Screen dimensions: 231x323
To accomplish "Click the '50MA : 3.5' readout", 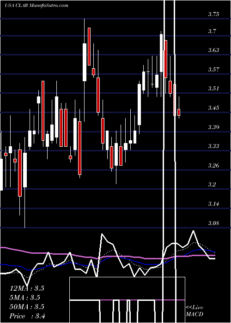I will 27,307.
